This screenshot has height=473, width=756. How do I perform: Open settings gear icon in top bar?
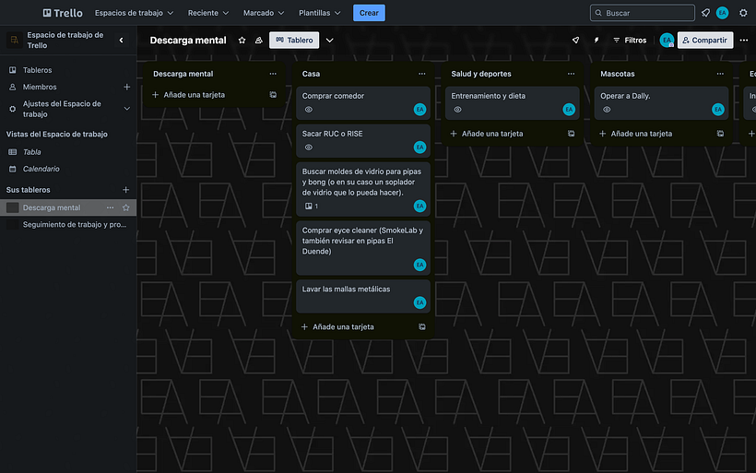(743, 13)
